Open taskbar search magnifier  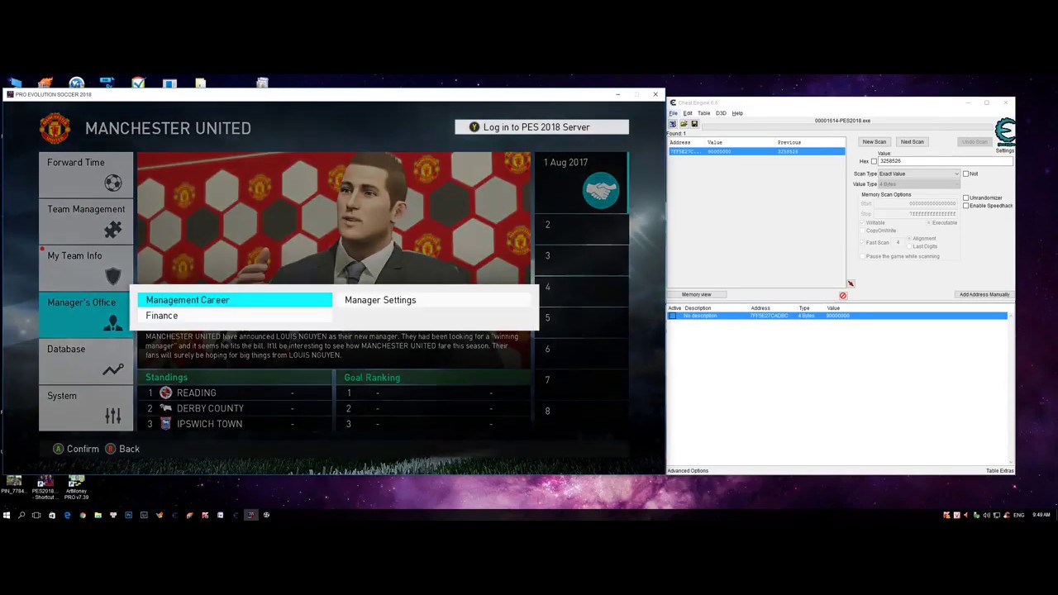pos(21,515)
